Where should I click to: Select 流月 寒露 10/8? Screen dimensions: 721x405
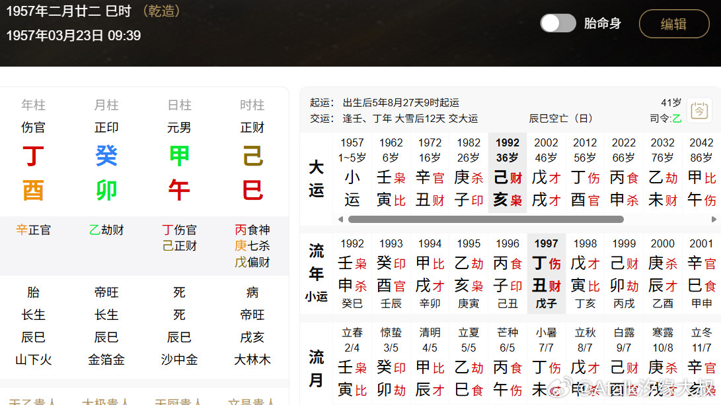point(663,363)
